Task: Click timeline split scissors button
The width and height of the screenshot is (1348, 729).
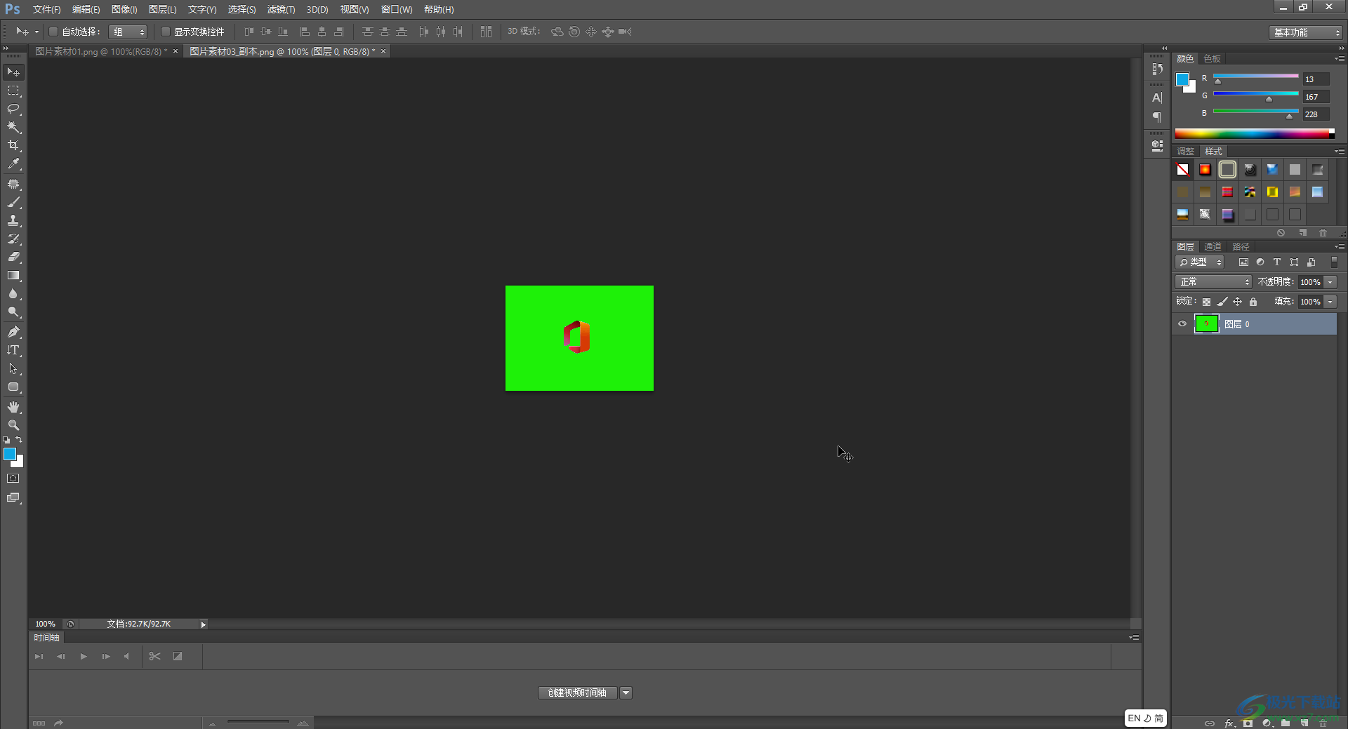Action: (x=155, y=657)
